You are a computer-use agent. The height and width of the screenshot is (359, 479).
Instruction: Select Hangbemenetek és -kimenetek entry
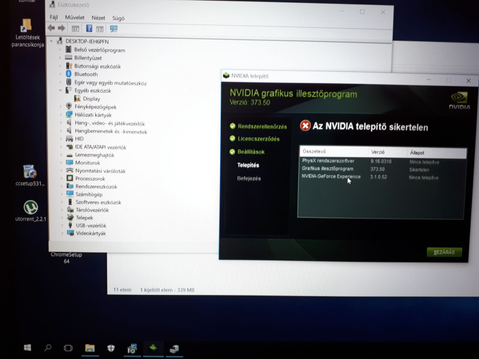[111, 132]
